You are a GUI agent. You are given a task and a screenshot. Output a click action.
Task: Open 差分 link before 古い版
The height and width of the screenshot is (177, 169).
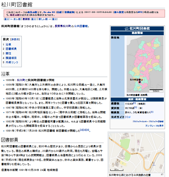click(7, 19)
